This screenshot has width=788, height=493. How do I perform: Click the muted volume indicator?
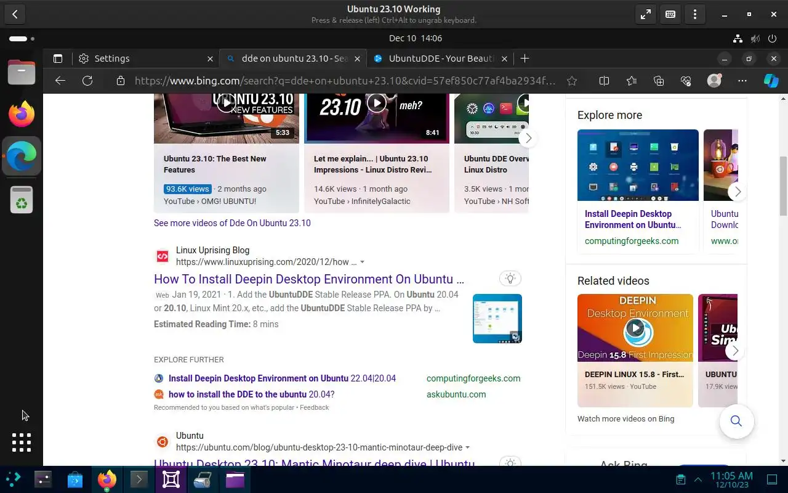pos(755,38)
